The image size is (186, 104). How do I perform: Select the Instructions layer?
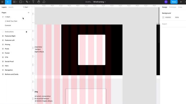[9, 32]
